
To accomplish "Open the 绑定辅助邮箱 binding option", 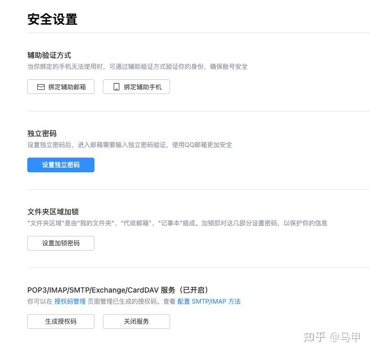I will pos(61,87).
